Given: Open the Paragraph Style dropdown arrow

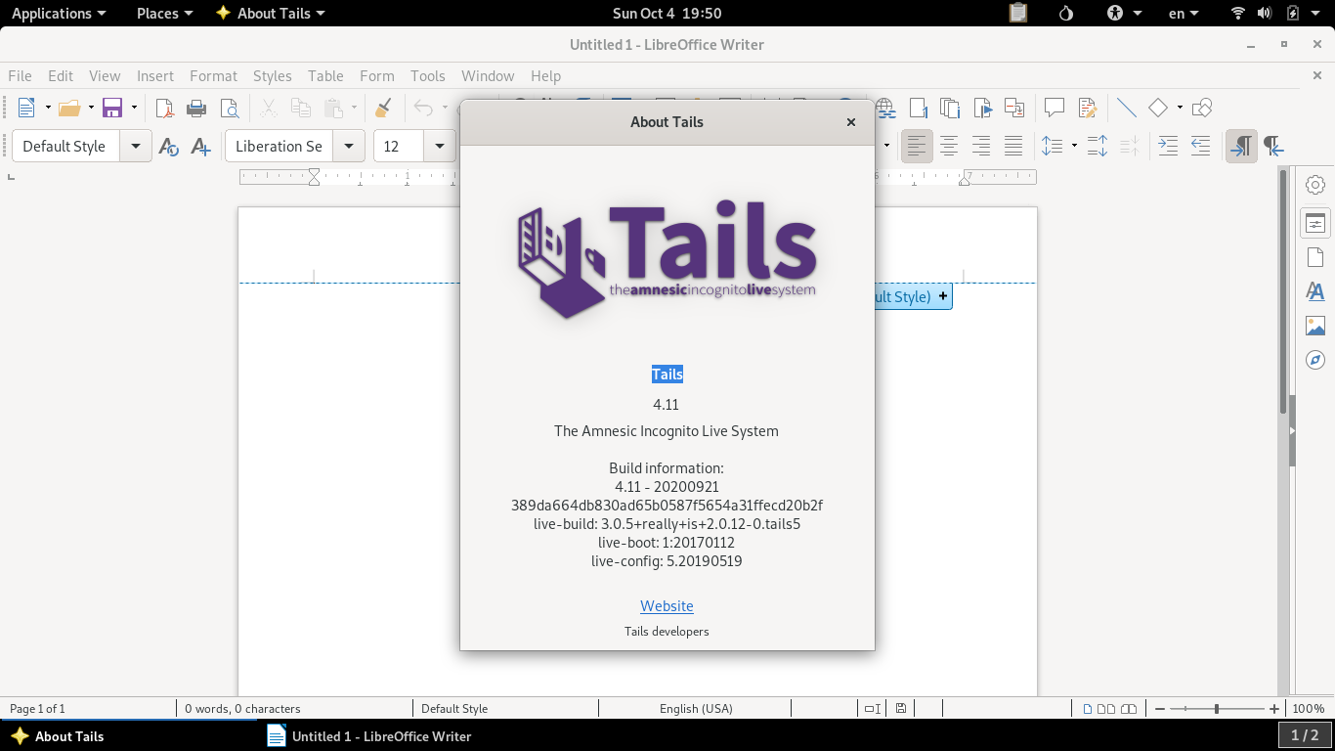Looking at the screenshot, I should click(136, 147).
